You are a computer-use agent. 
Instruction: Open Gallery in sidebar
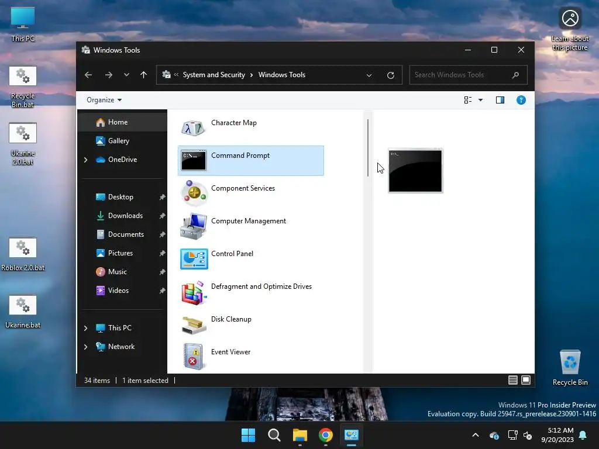point(122,141)
